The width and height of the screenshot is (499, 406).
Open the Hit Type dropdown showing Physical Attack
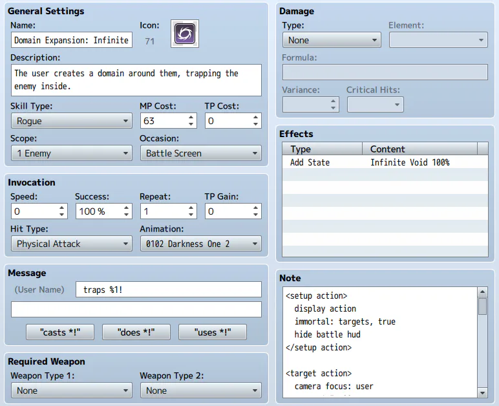[x=72, y=244]
